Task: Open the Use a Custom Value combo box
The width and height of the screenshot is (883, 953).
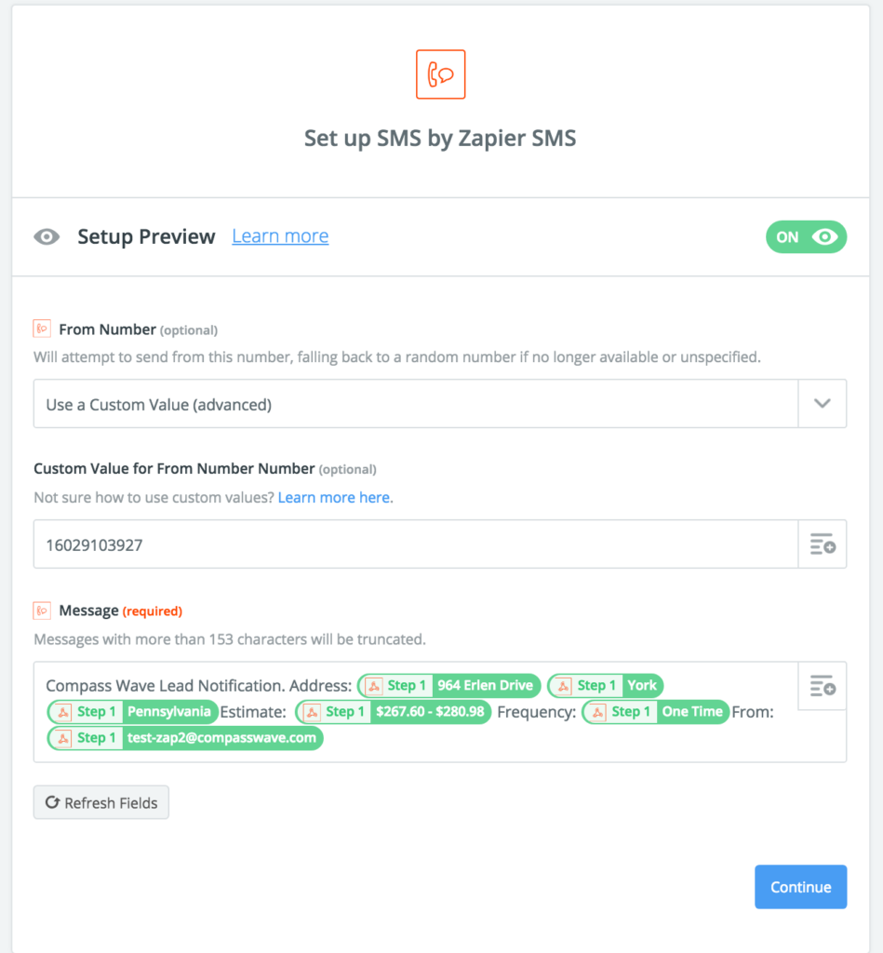Action: (415, 404)
